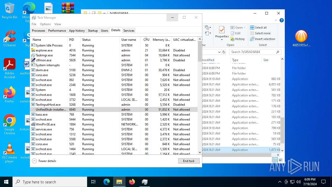The width and height of the screenshot is (332, 187).
Task: Expand the Open dropdown arrow in Explorer
Action: point(245,28)
